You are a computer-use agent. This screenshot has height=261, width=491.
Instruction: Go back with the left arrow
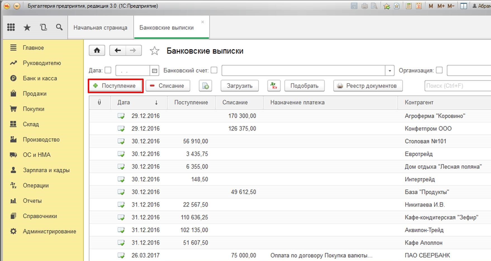coord(118,50)
